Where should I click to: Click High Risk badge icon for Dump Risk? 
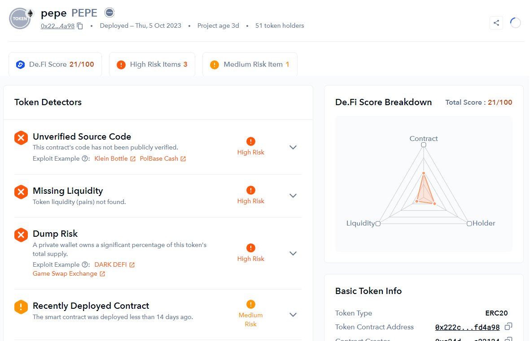click(x=251, y=248)
